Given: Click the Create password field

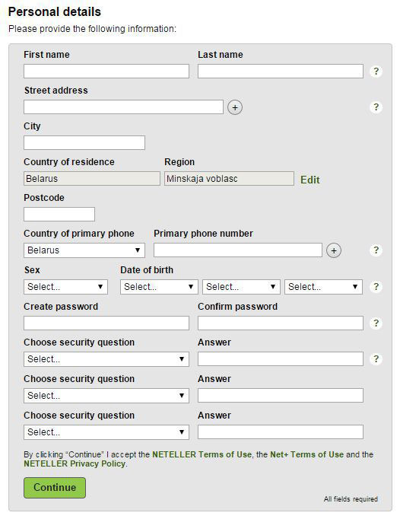Looking at the screenshot, I should [106, 323].
